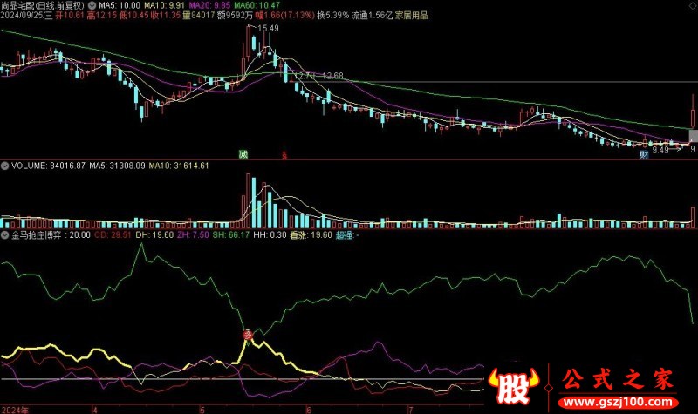Select the HH: 0.30 indicator value
This screenshot has width=698, height=414.
click(x=270, y=234)
